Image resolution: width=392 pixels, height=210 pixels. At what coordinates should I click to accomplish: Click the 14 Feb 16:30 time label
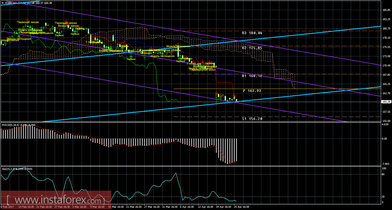click(x=26, y=207)
